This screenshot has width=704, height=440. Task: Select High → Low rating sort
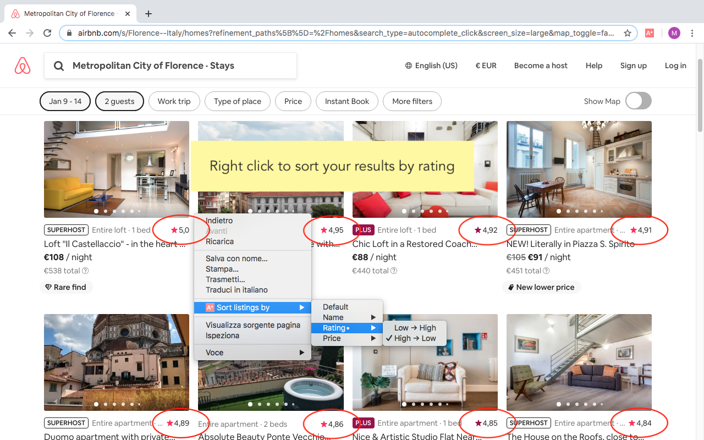click(x=415, y=338)
